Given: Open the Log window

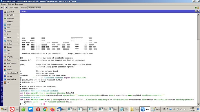Looking at the screenshot, I should pyautogui.click(x=8, y=54).
